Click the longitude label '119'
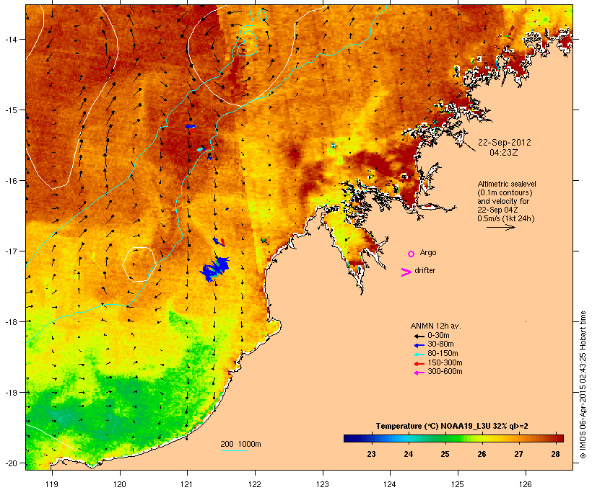 (52, 484)
